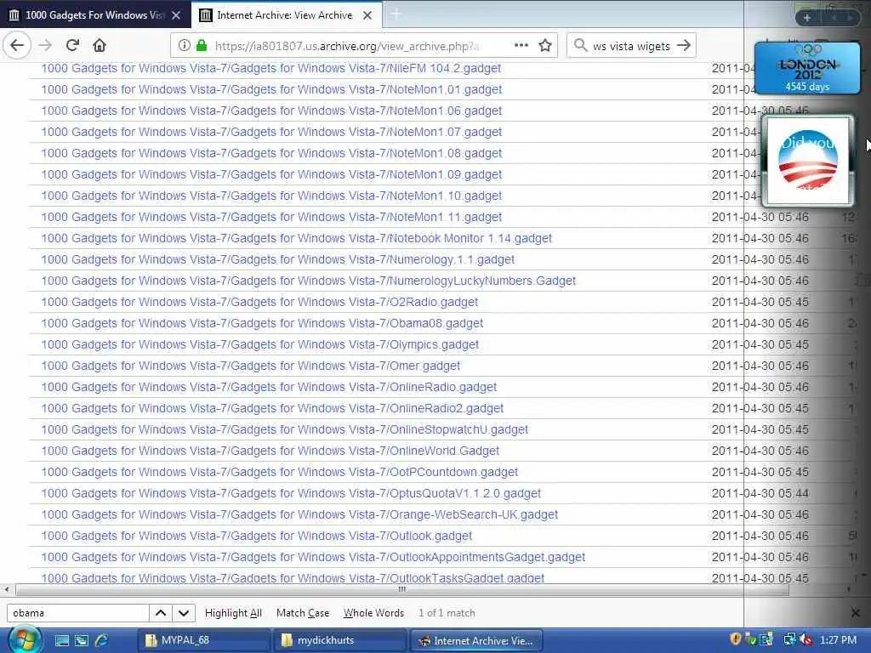This screenshot has width=871, height=653.
Task: Open the Orange-WebSearch-UK.gadget link
Action: (299, 514)
